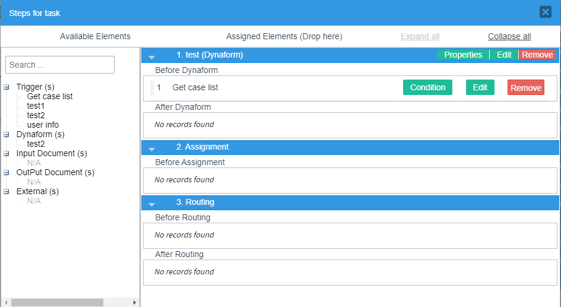561x307 pixels.
Task: Toggle the OutPut Document (s) tree node
Action: coord(7,173)
